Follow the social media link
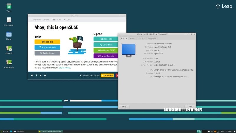 (x=64, y=68)
